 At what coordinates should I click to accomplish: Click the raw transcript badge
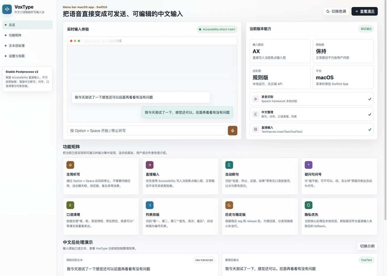point(204,260)
